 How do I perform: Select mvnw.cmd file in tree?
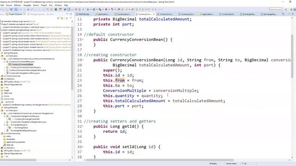coord(9,99)
